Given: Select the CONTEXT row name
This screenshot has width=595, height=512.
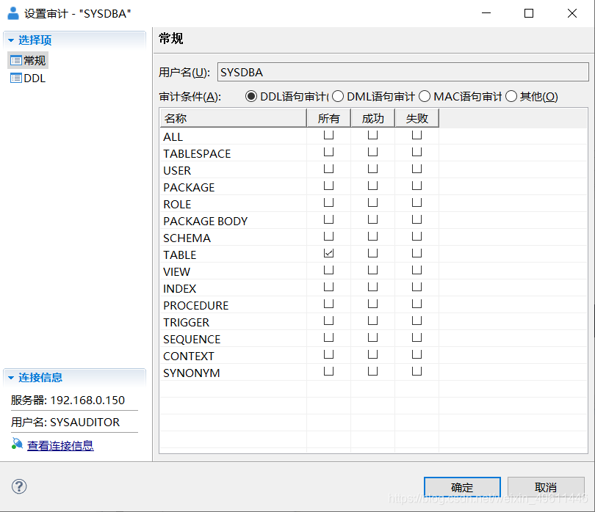Looking at the screenshot, I should [x=189, y=356].
